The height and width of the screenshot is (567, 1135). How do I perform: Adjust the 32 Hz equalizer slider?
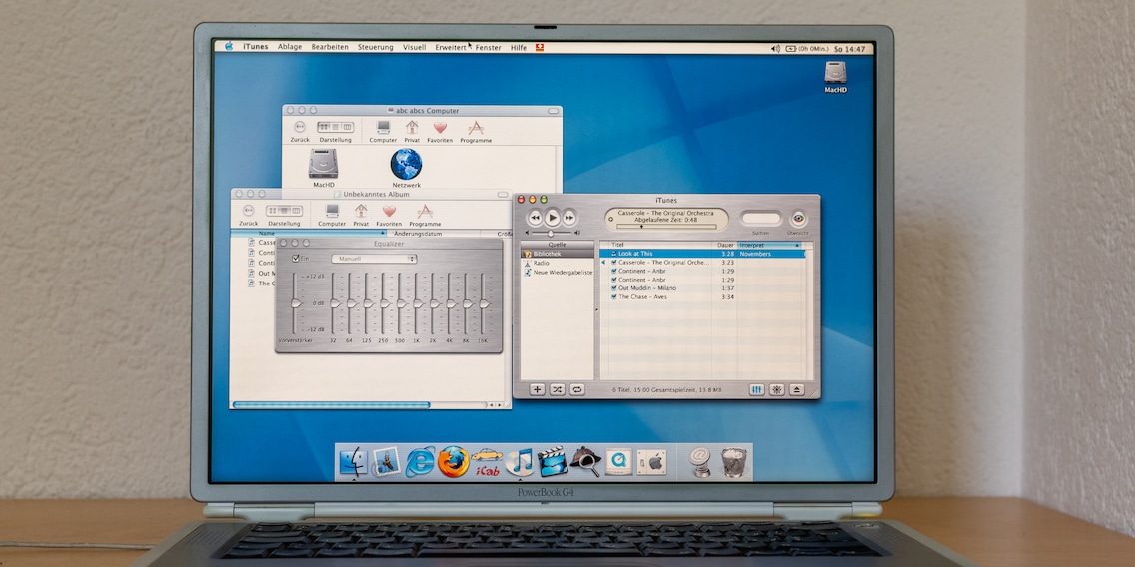tap(334, 303)
